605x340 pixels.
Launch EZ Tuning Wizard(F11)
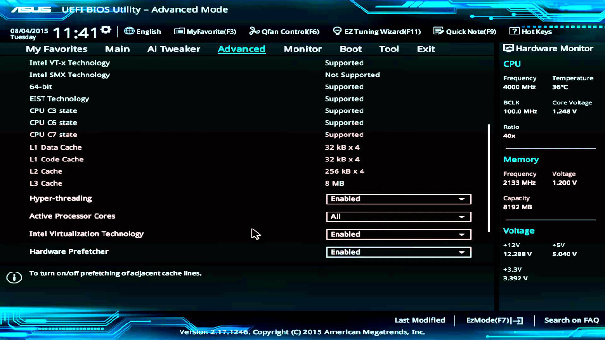(x=377, y=32)
